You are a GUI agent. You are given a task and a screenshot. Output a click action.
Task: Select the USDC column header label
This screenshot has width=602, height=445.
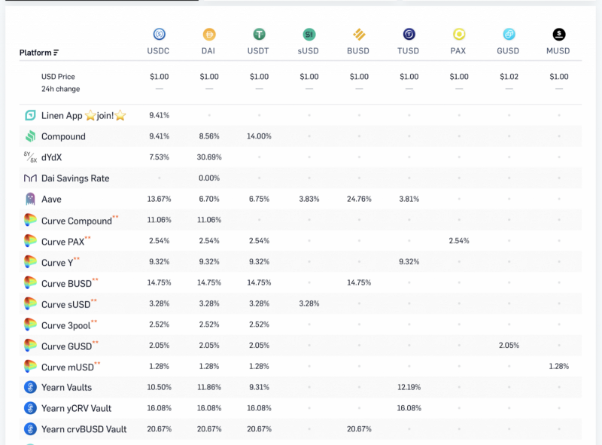click(x=158, y=50)
